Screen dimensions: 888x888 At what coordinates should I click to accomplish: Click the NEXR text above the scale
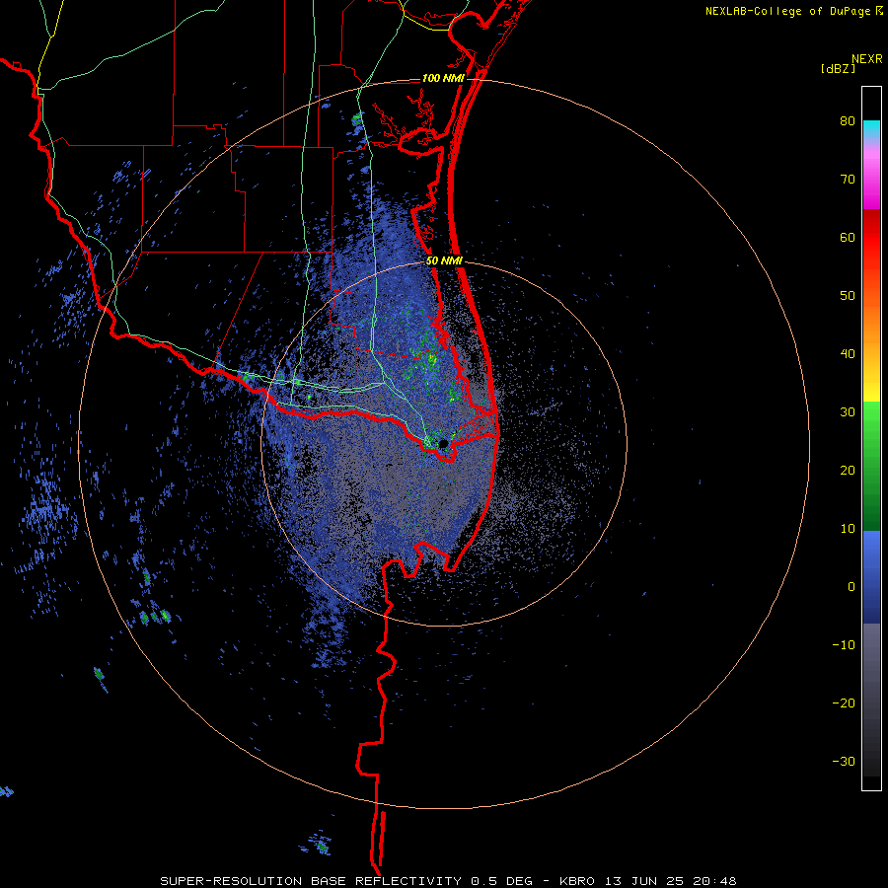866,59
